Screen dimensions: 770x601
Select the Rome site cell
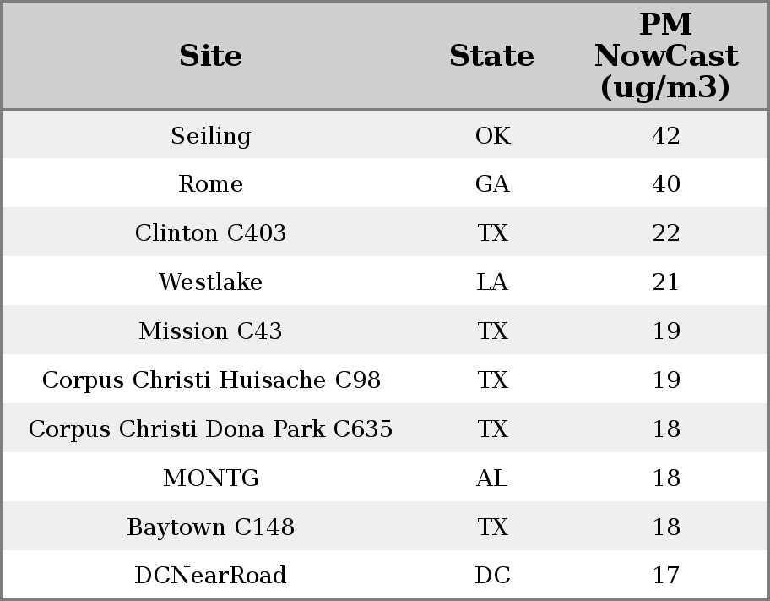coord(210,184)
